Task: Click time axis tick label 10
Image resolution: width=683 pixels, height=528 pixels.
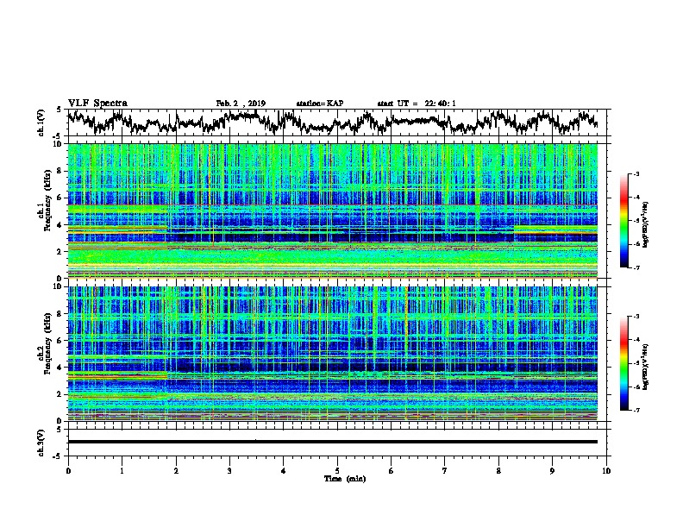Action: (606, 471)
